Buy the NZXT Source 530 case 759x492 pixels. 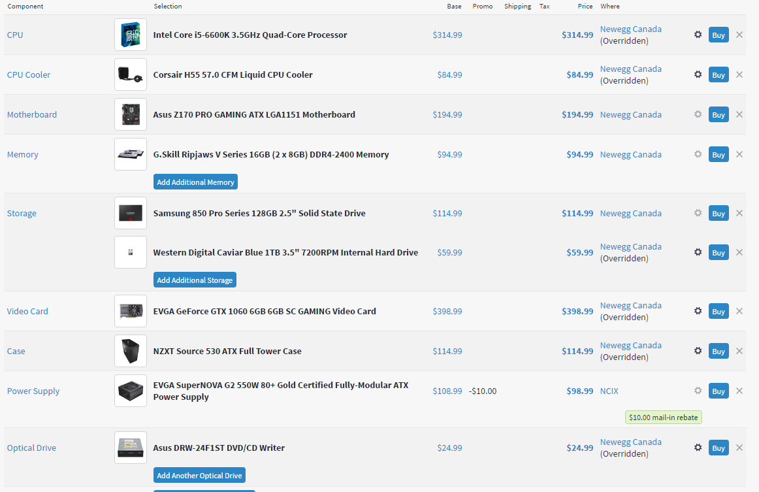(x=719, y=351)
